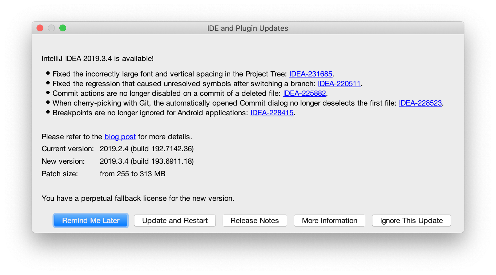
Task: Open the blog post link
Action: 120,137
